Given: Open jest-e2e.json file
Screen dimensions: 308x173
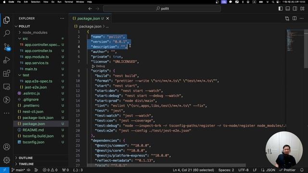Looking at the screenshot, I should pos(36,87).
